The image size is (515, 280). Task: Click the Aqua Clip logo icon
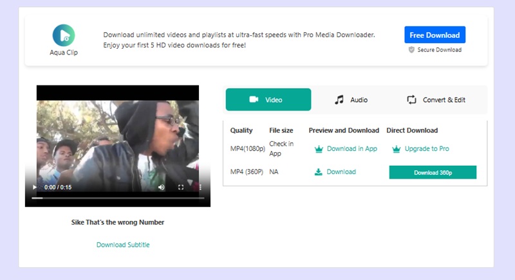click(64, 35)
